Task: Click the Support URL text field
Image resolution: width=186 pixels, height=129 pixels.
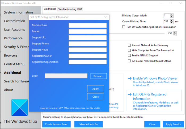Action: pos(87,38)
